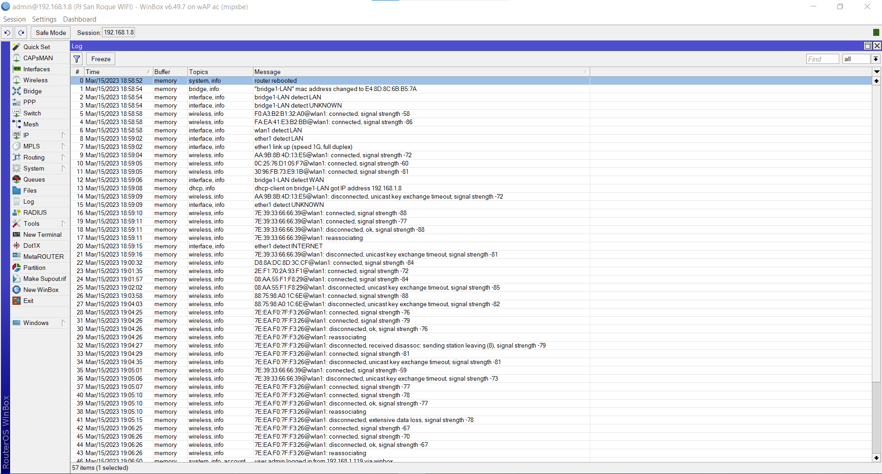Enable Safe Mode

tap(50, 33)
